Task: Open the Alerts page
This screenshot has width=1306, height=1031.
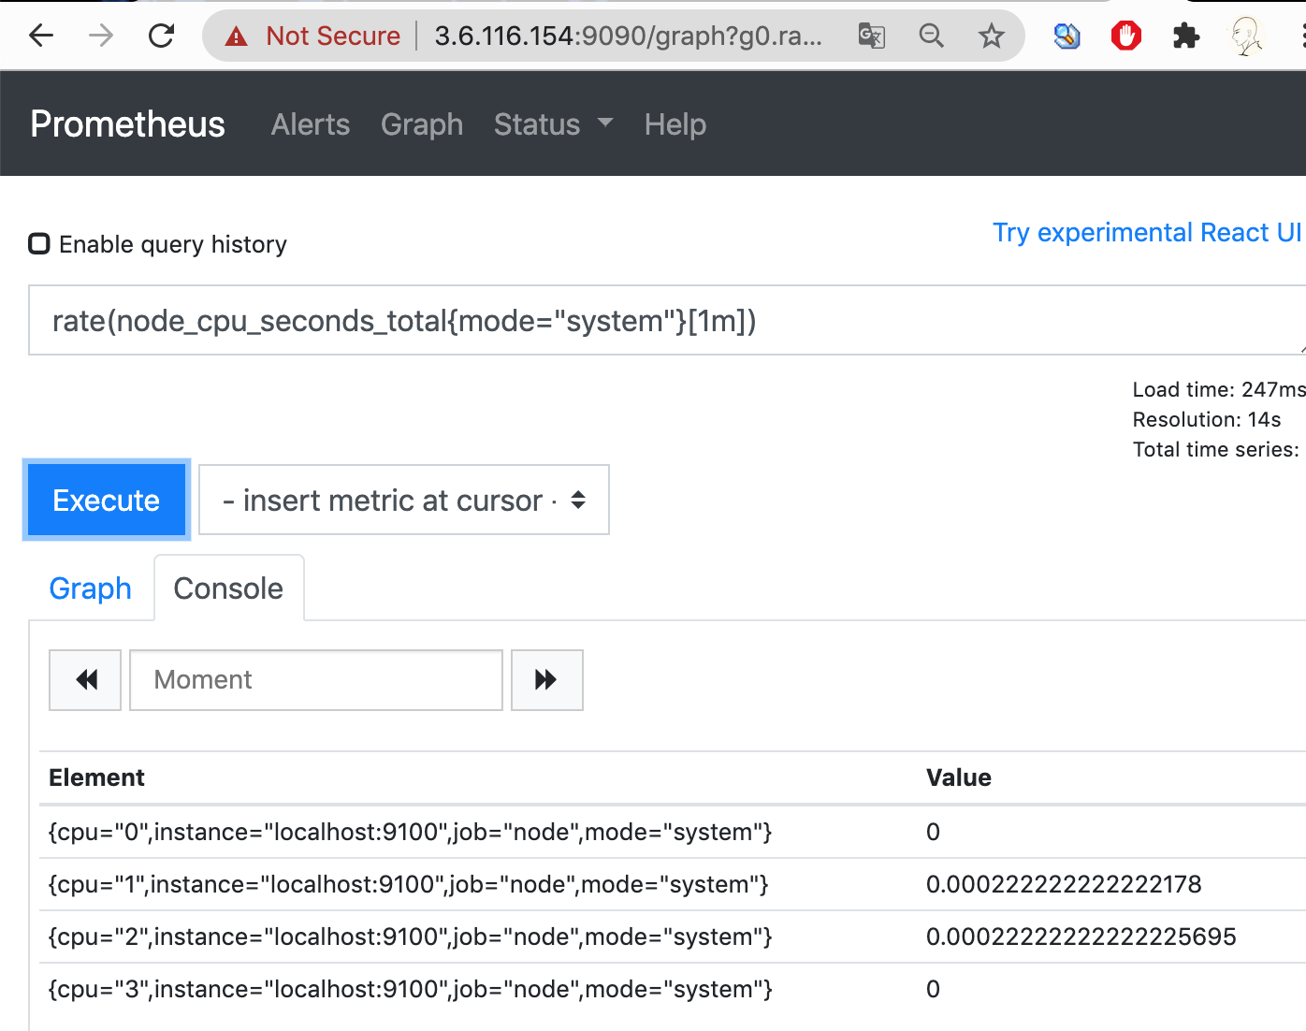Action: coord(310,123)
